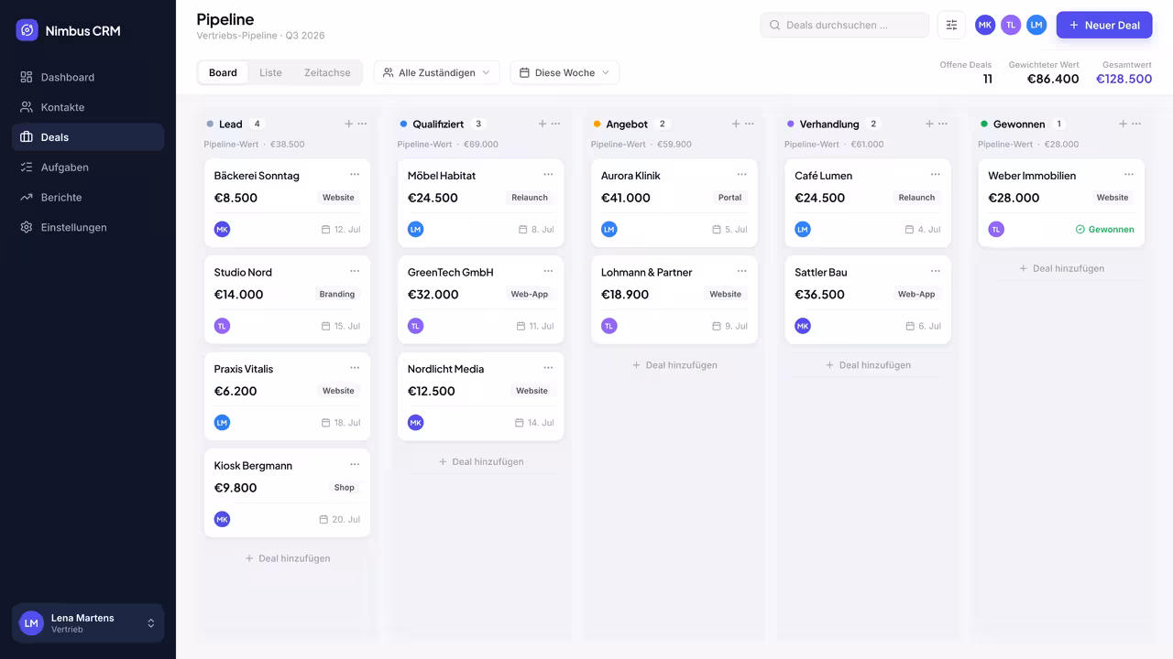The width and height of the screenshot is (1173, 659).
Task: Open the Nordlicht Media card menu
Action: pos(548,367)
